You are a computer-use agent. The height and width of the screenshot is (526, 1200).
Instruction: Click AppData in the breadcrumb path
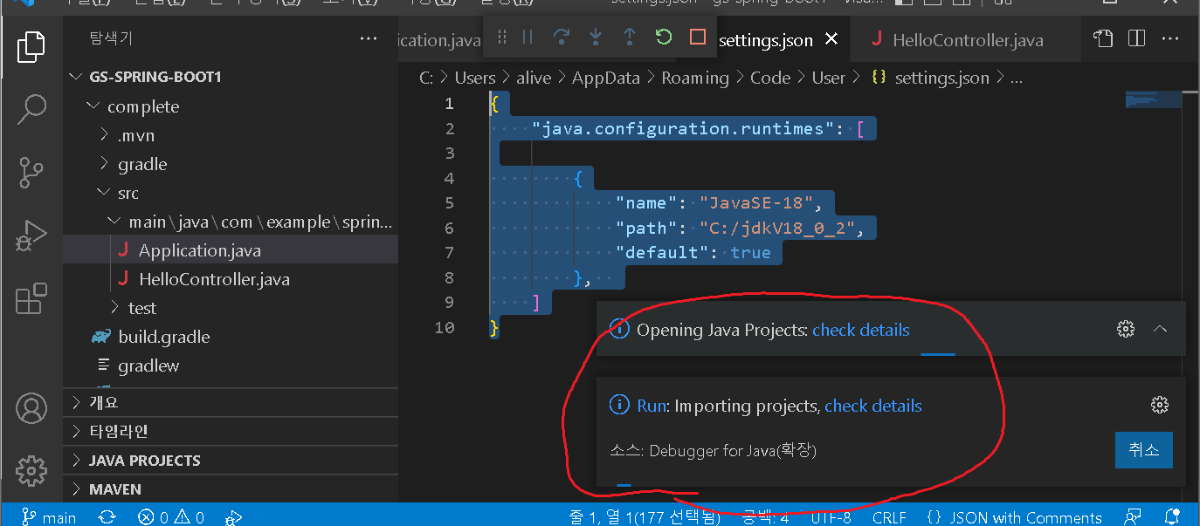pos(606,78)
